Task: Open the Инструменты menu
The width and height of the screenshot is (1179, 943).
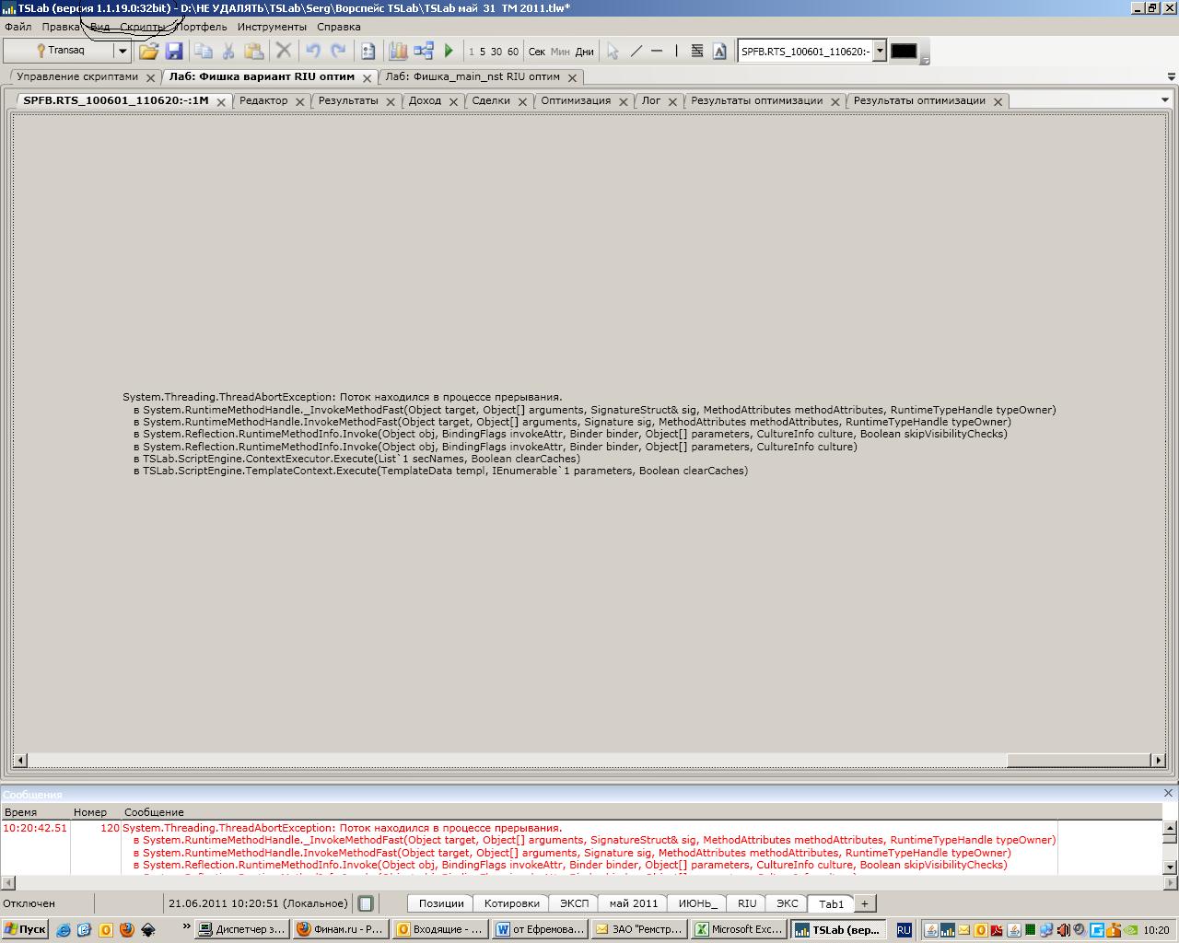Action: pos(272,27)
